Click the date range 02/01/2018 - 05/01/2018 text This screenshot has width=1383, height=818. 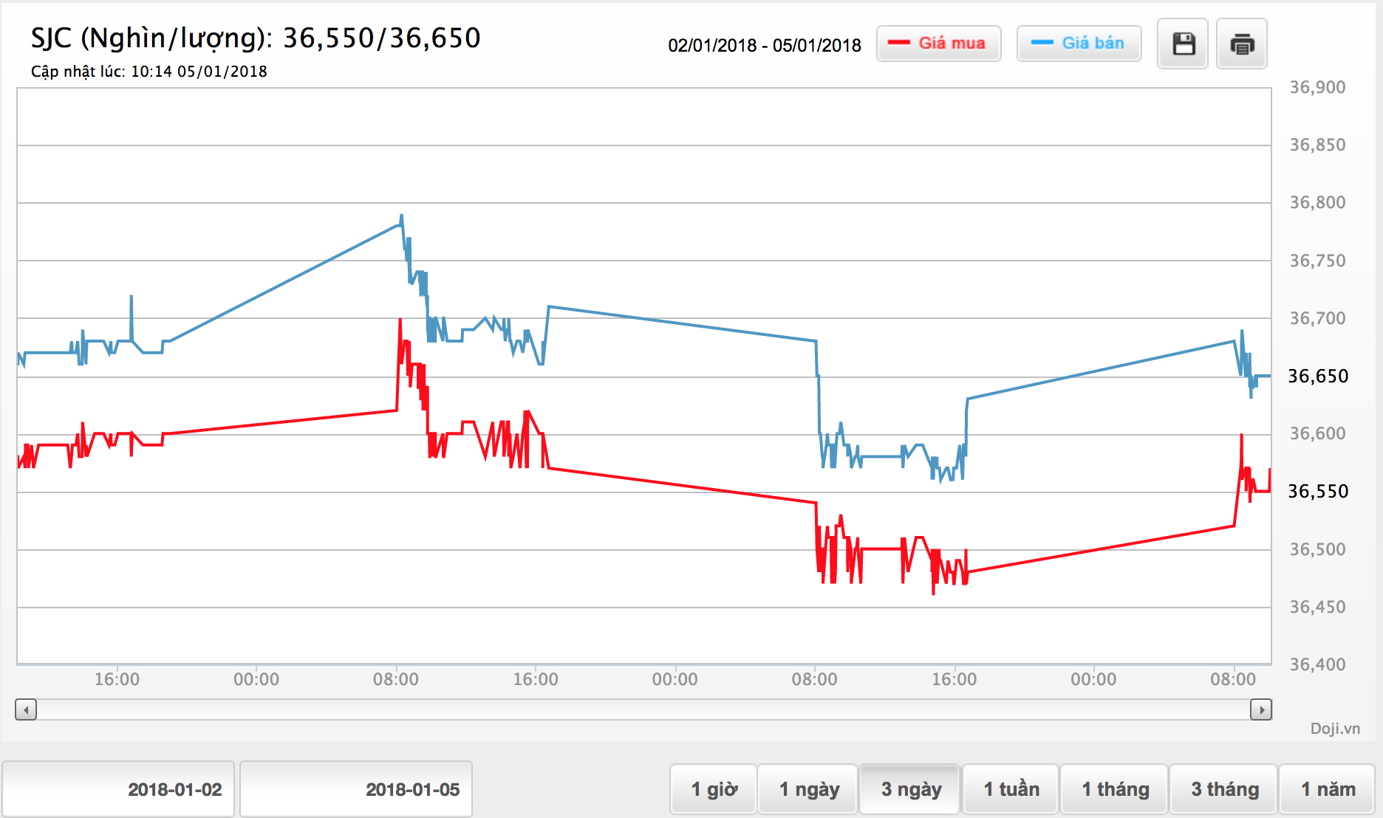765,46
